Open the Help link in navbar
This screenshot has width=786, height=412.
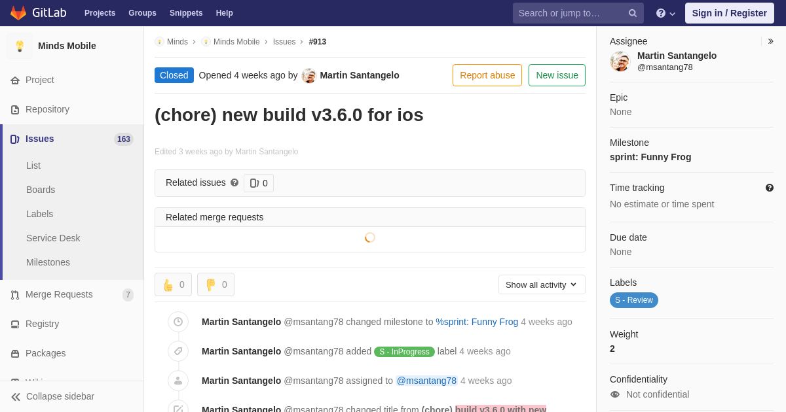tap(225, 13)
